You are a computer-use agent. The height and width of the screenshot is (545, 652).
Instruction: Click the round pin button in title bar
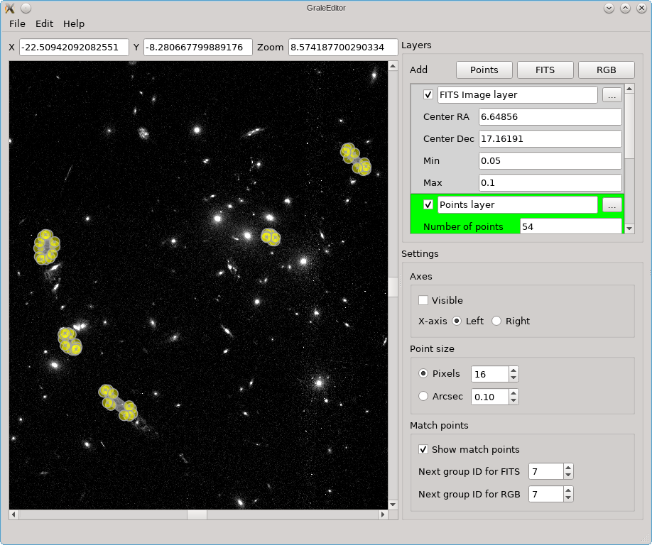click(26, 8)
